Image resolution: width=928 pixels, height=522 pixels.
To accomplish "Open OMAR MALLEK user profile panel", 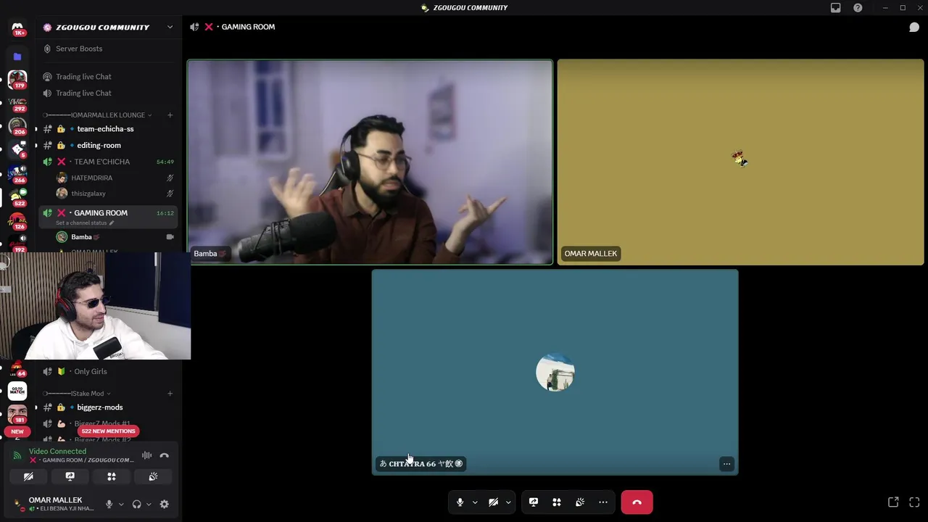I will pos(54,504).
